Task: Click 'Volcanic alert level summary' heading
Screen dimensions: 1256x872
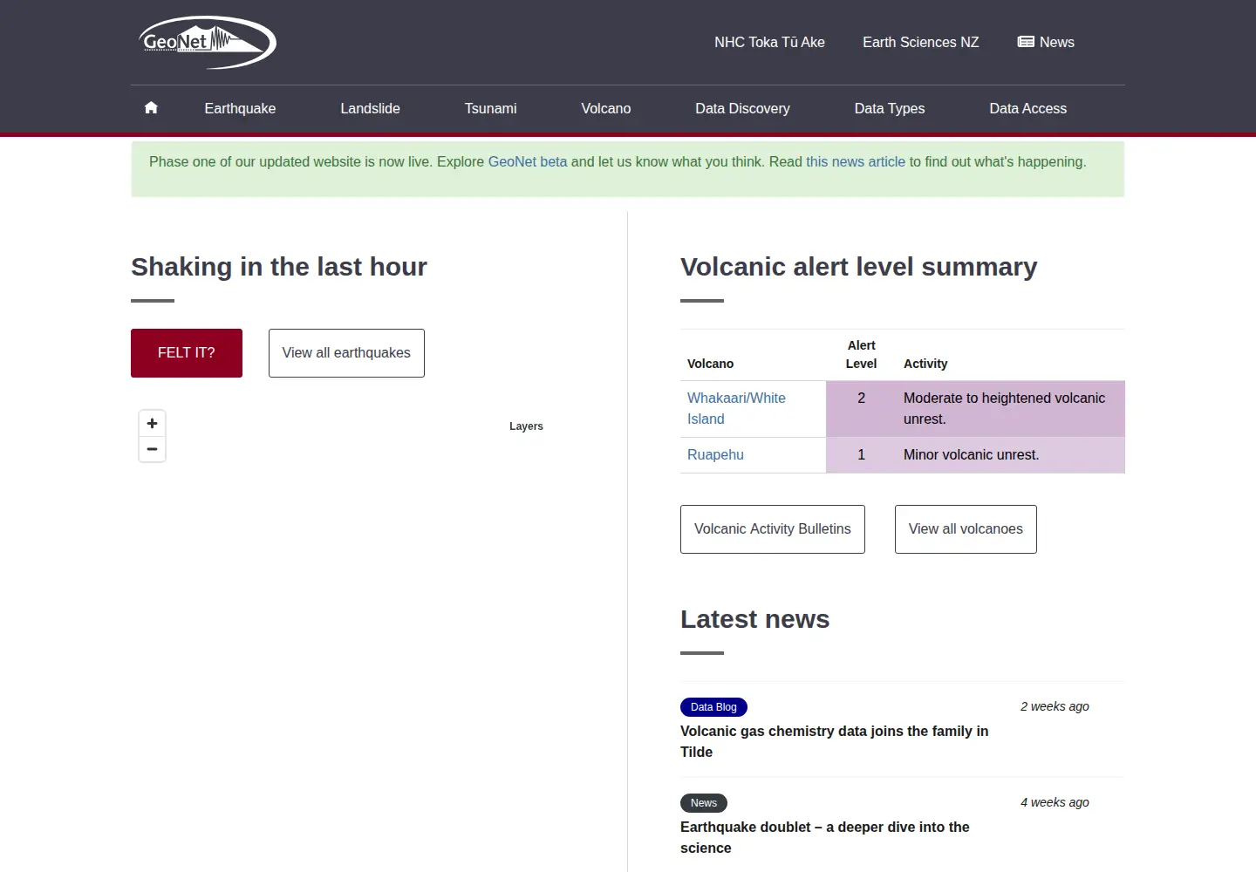Action: pos(859,267)
